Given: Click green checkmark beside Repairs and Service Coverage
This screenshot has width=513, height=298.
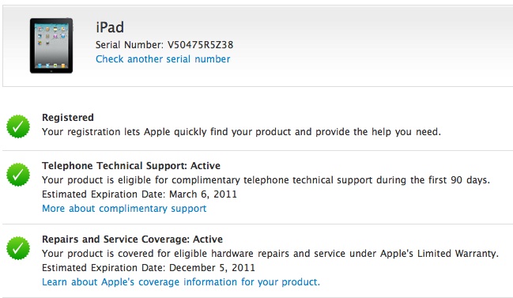Looking at the screenshot, I should click(18, 248).
